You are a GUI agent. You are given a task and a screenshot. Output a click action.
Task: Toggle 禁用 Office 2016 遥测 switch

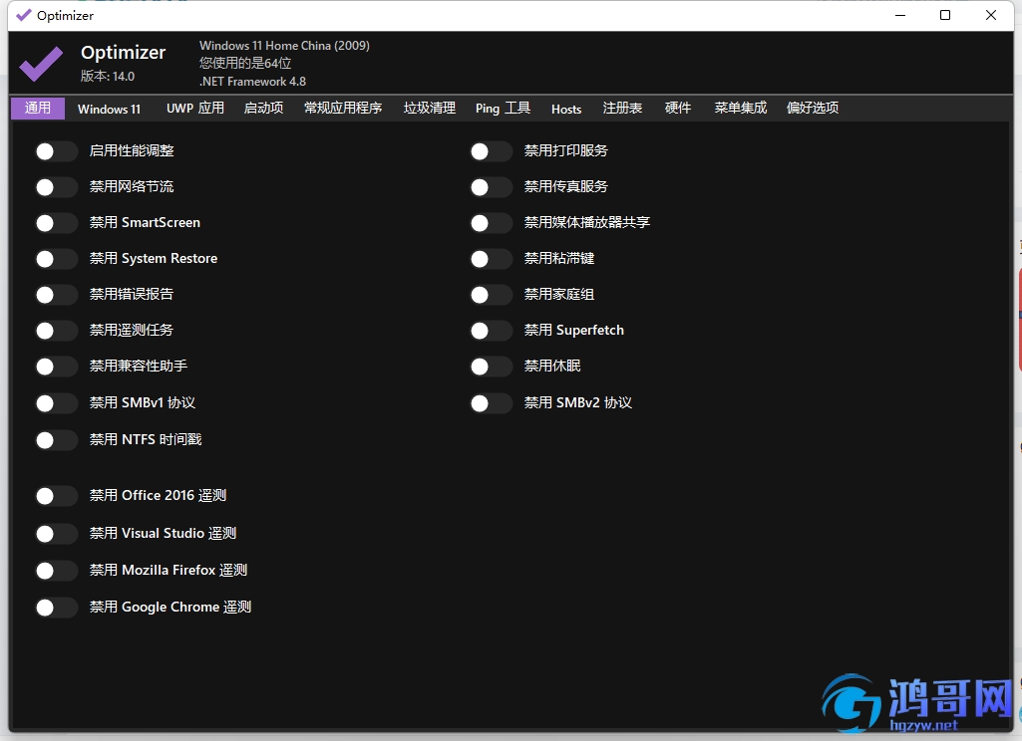tap(56, 496)
